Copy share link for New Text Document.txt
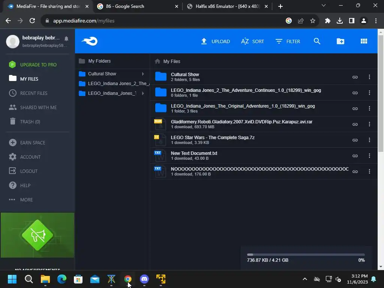Image resolution: width=384 pixels, height=288 pixels. (355, 156)
